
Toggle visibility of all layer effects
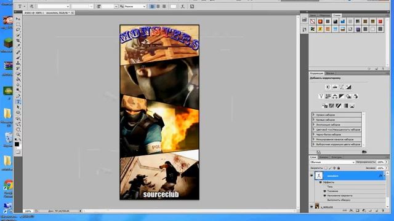tap(321, 182)
